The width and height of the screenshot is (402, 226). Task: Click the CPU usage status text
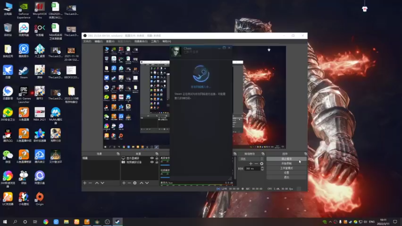(280, 189)
